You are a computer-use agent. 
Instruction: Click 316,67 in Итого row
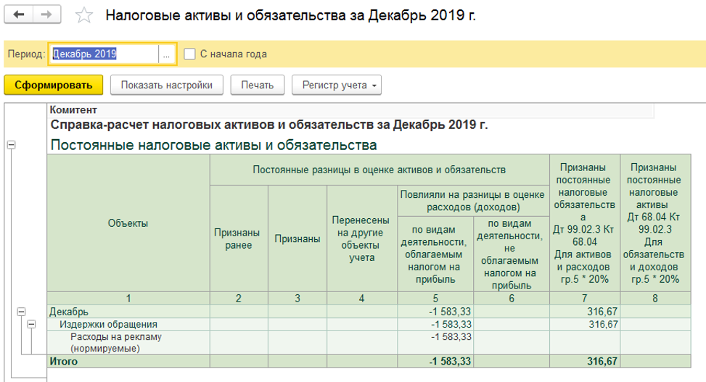click(585, 361)
